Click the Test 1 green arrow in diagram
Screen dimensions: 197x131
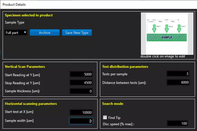point(154,29)
